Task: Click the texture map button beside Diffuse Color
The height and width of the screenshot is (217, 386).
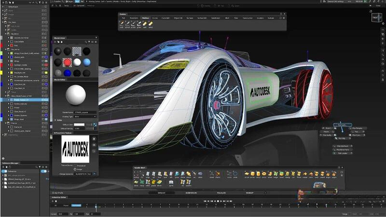Action: (x=95, y=124)
